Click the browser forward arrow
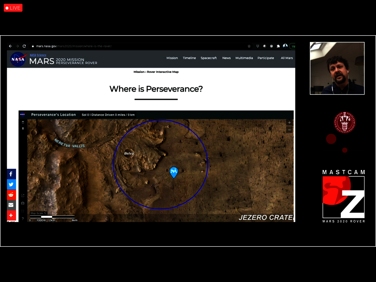The height and width of the screenshot is (282, 376). [x=17, y=46]
